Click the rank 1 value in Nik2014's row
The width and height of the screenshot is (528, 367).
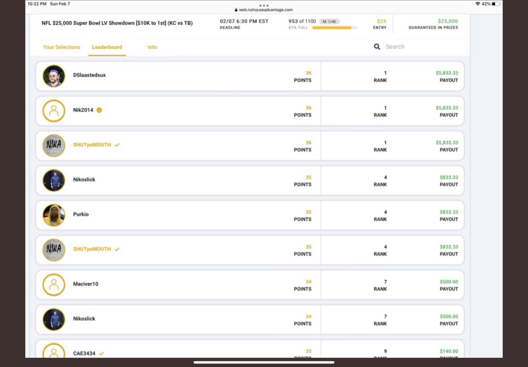point(385,108)
